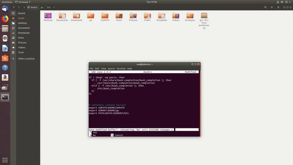This screenshot has height=165, width=293.
Task: Open the Terminal Help menu
Action: 130,69
